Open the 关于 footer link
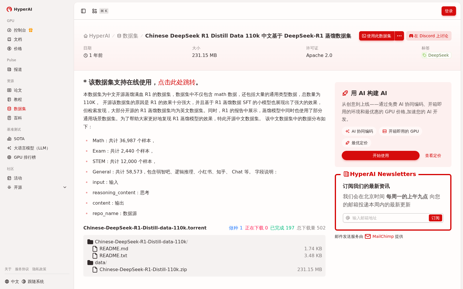Screen dimensions: 463x289 coord(8,269)
